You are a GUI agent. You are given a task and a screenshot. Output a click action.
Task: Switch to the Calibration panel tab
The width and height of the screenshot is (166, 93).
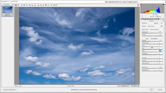pos(155,19)
